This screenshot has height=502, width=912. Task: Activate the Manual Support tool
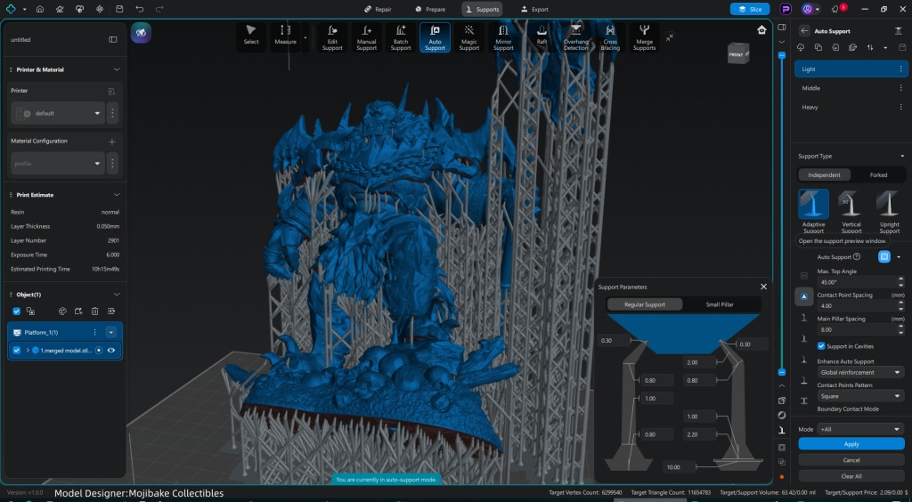point(367,37)
